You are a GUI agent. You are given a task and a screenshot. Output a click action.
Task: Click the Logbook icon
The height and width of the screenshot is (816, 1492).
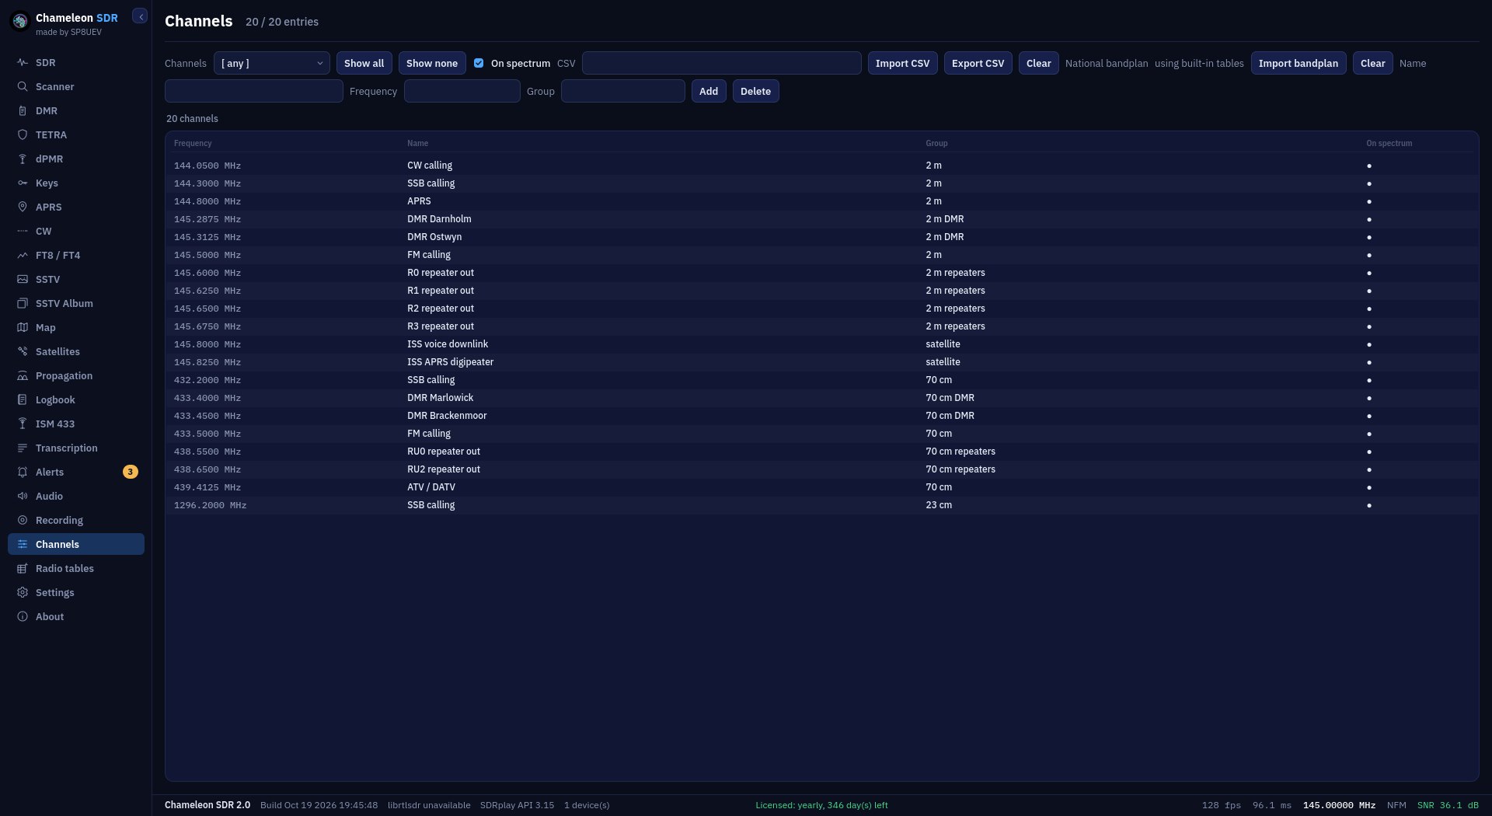point(23,400)
